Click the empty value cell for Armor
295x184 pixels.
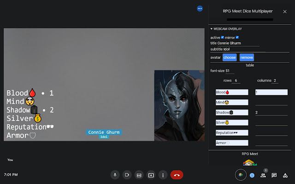[271, 143]
